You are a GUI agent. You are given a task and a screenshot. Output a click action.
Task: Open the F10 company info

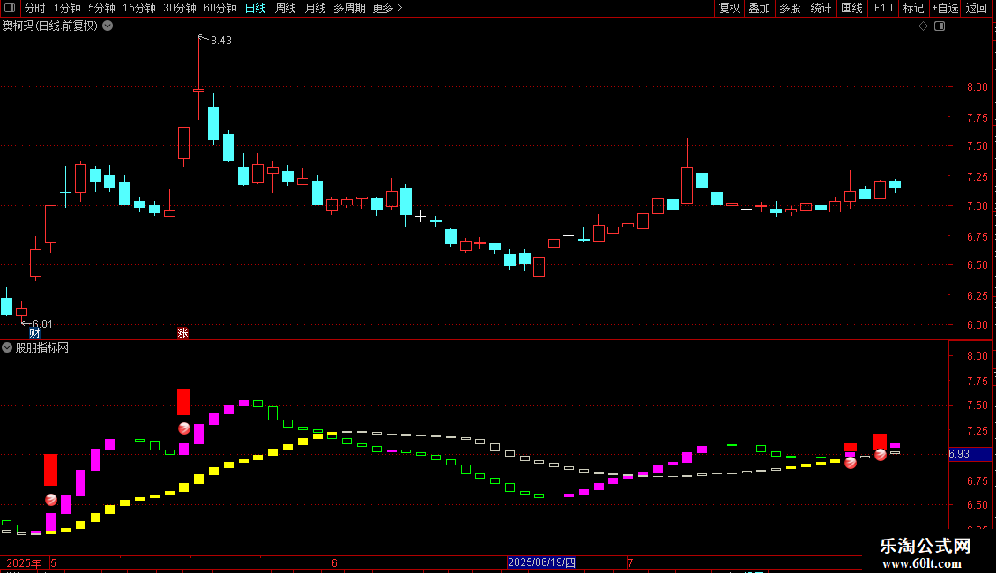pyautogui.click(x=883, y=8)
